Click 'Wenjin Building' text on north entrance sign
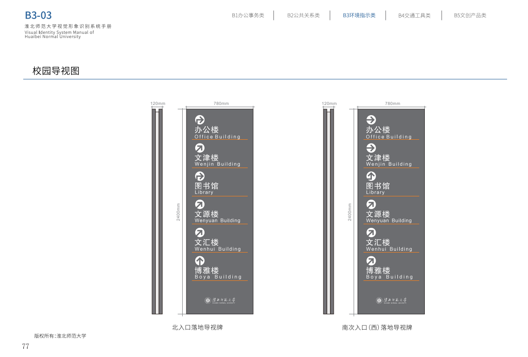This screenshot has height=357, width=528. [218, 164]
